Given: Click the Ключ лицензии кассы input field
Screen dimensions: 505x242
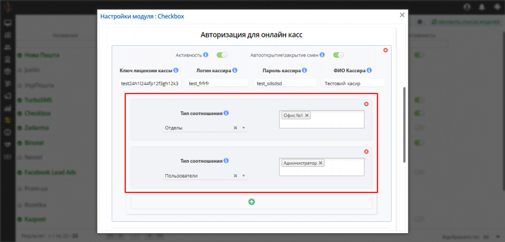Looking at the screenshot, I should tap(149, 83).
